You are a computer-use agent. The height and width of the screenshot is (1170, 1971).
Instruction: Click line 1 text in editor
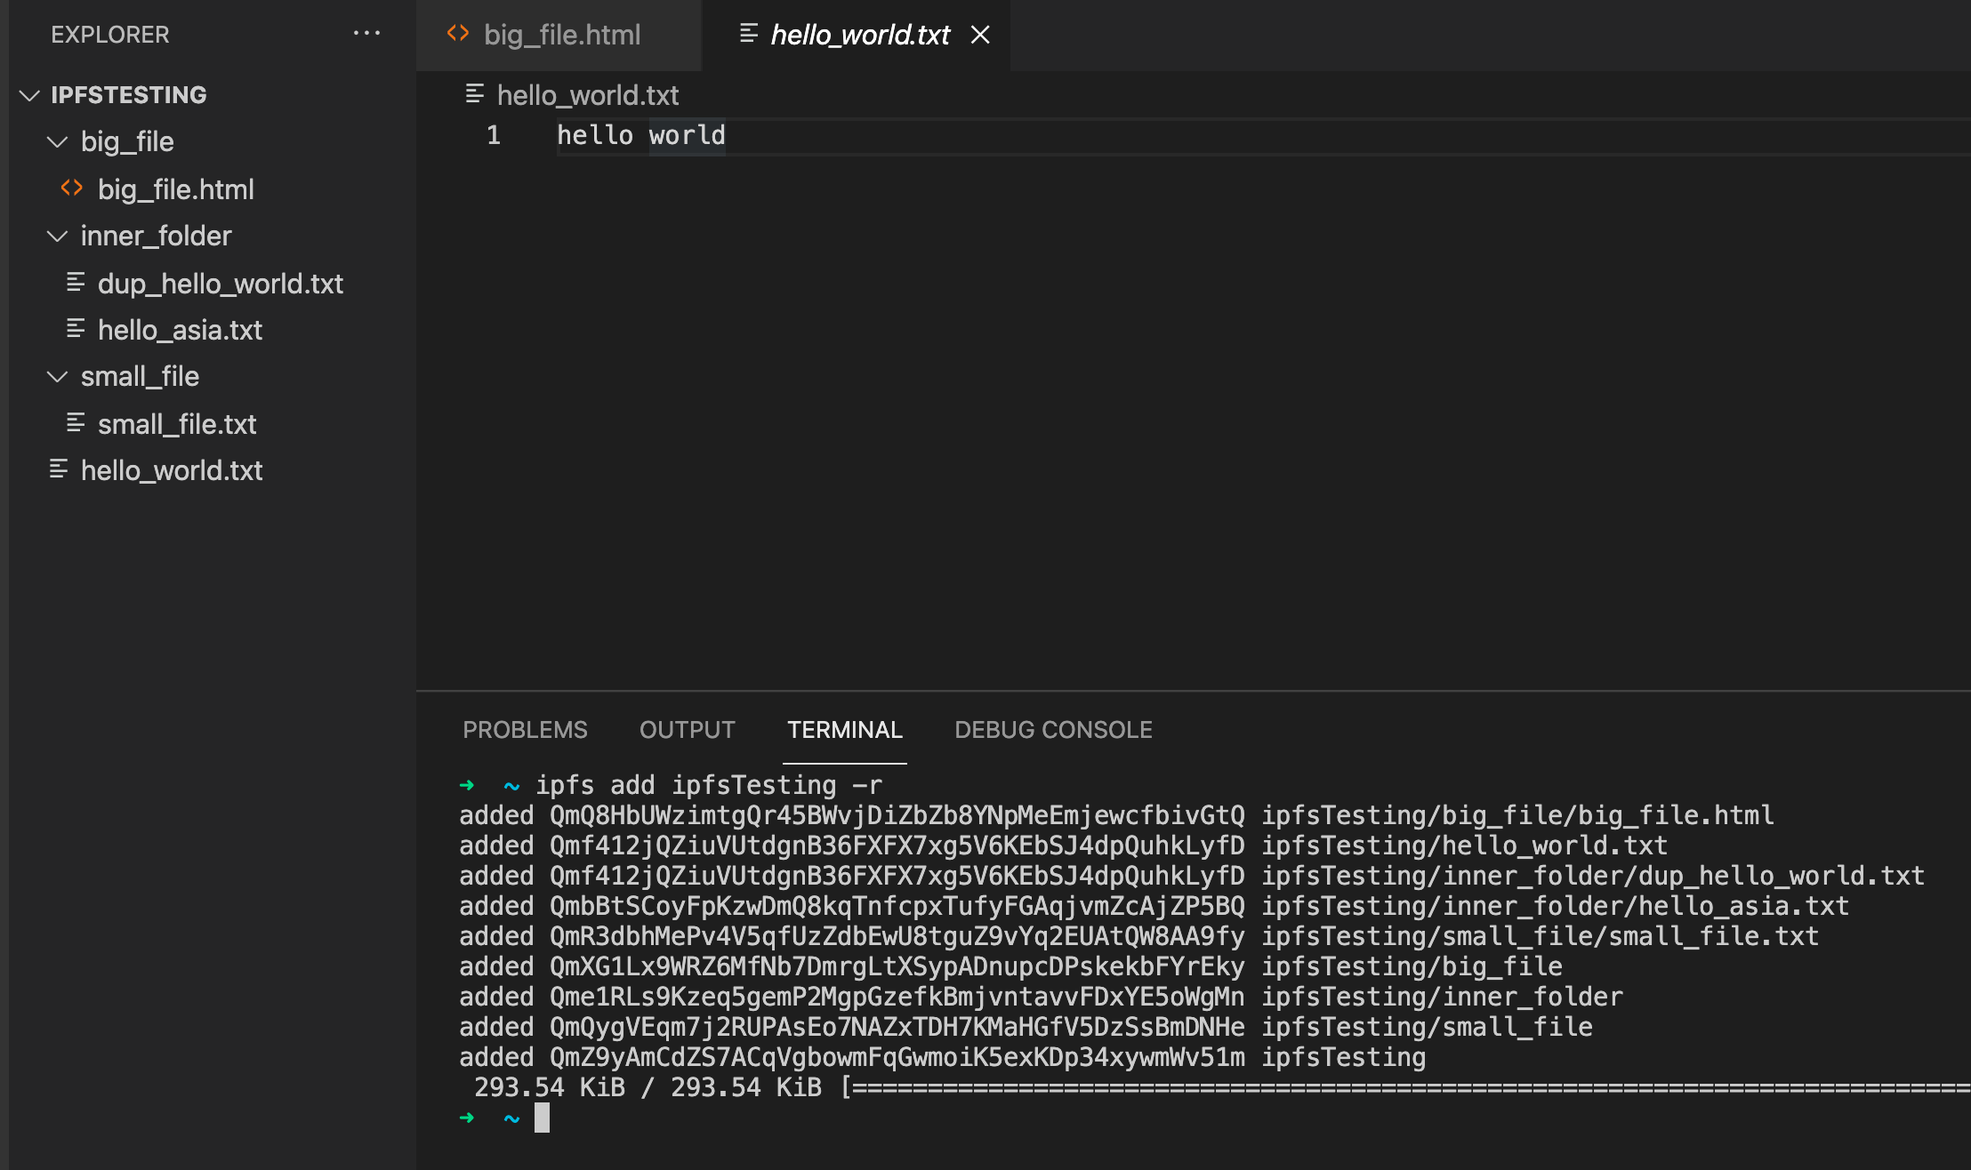point(640,135)
